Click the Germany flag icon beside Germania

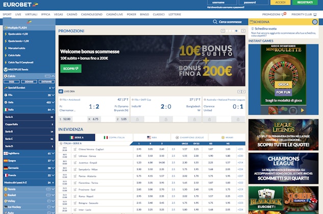[x=6, y=168]
